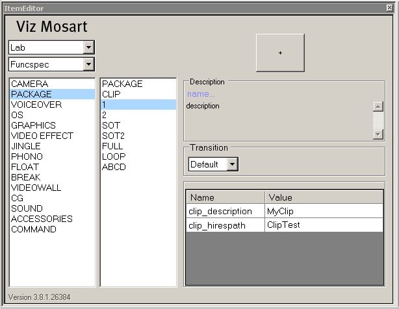Choose CLIP variant in second list
Screen dimensions: 399x309
111,94
